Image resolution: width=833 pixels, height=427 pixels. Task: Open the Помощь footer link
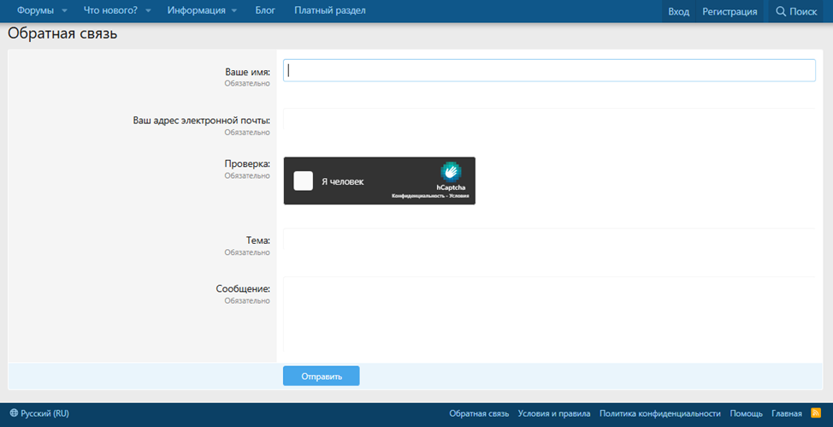747,413
